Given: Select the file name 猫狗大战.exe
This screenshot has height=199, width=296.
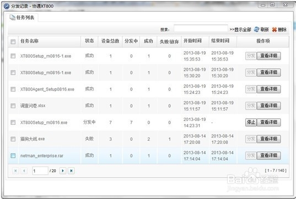Looking at the screenshot, I should point(33,139).
